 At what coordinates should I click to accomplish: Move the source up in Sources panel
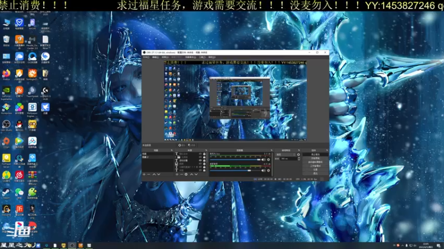coord(191,174)
